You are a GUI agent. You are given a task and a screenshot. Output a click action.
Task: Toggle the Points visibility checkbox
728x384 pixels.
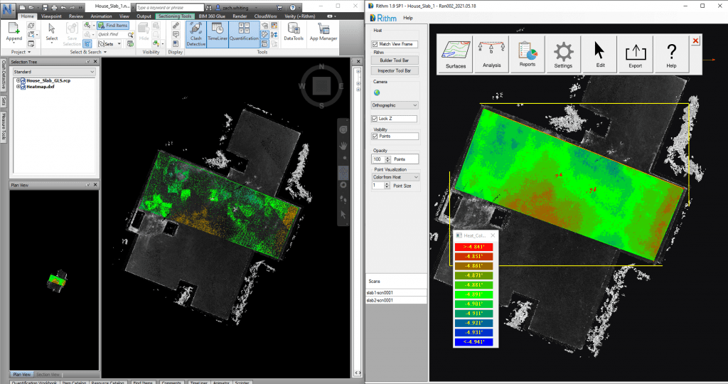point(375,137)
